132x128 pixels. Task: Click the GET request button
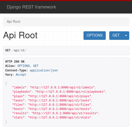tap(116, 36)
